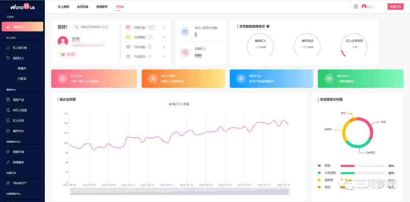Open the 红人搜索 top navigation tab
This screenshot has width=410, height=202.
coord(63,7)
